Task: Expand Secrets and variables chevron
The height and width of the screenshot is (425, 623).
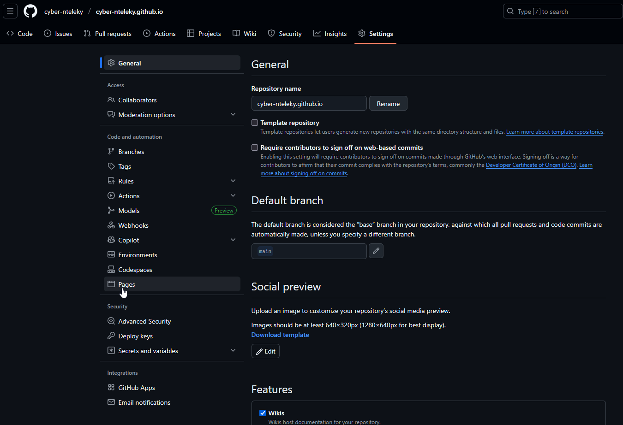Action: (x=233, y=350)
